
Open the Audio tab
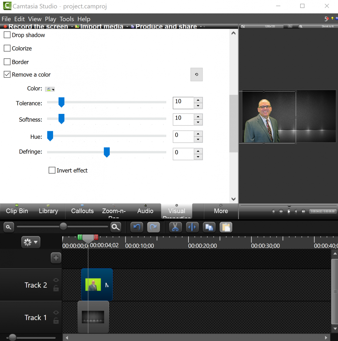pyautogui.click(x=145, y=211)
